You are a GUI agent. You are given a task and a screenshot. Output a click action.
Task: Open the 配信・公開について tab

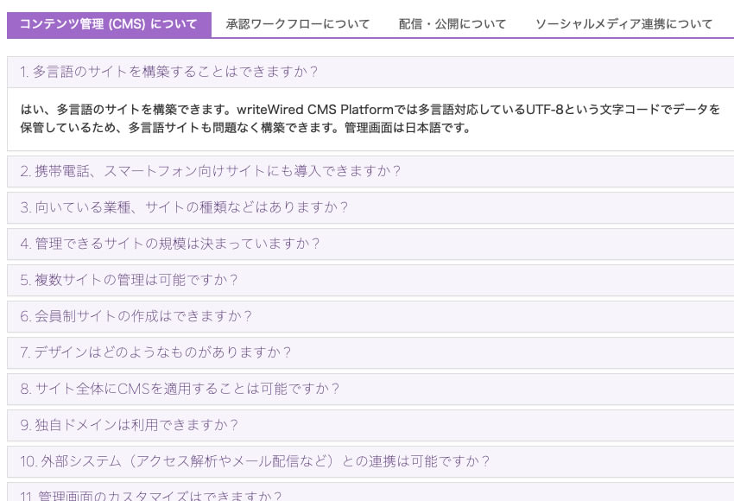452,24
